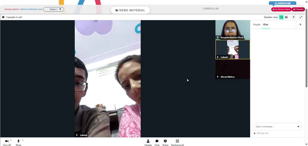Enter fullscreen with the expand arrows icon

(x=301, y=17)
